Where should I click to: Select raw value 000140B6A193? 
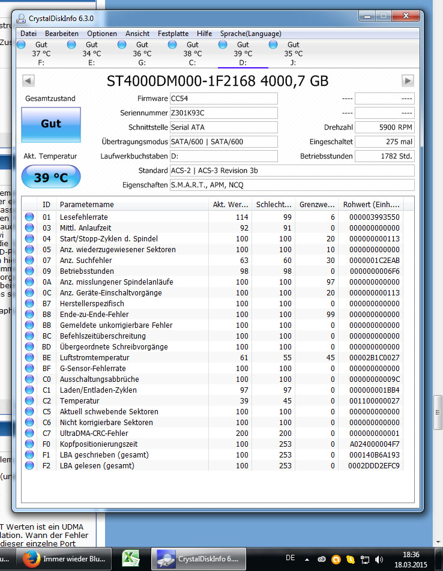[x=374, y=455]
